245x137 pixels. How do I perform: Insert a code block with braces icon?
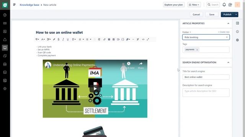pos(123,40)
